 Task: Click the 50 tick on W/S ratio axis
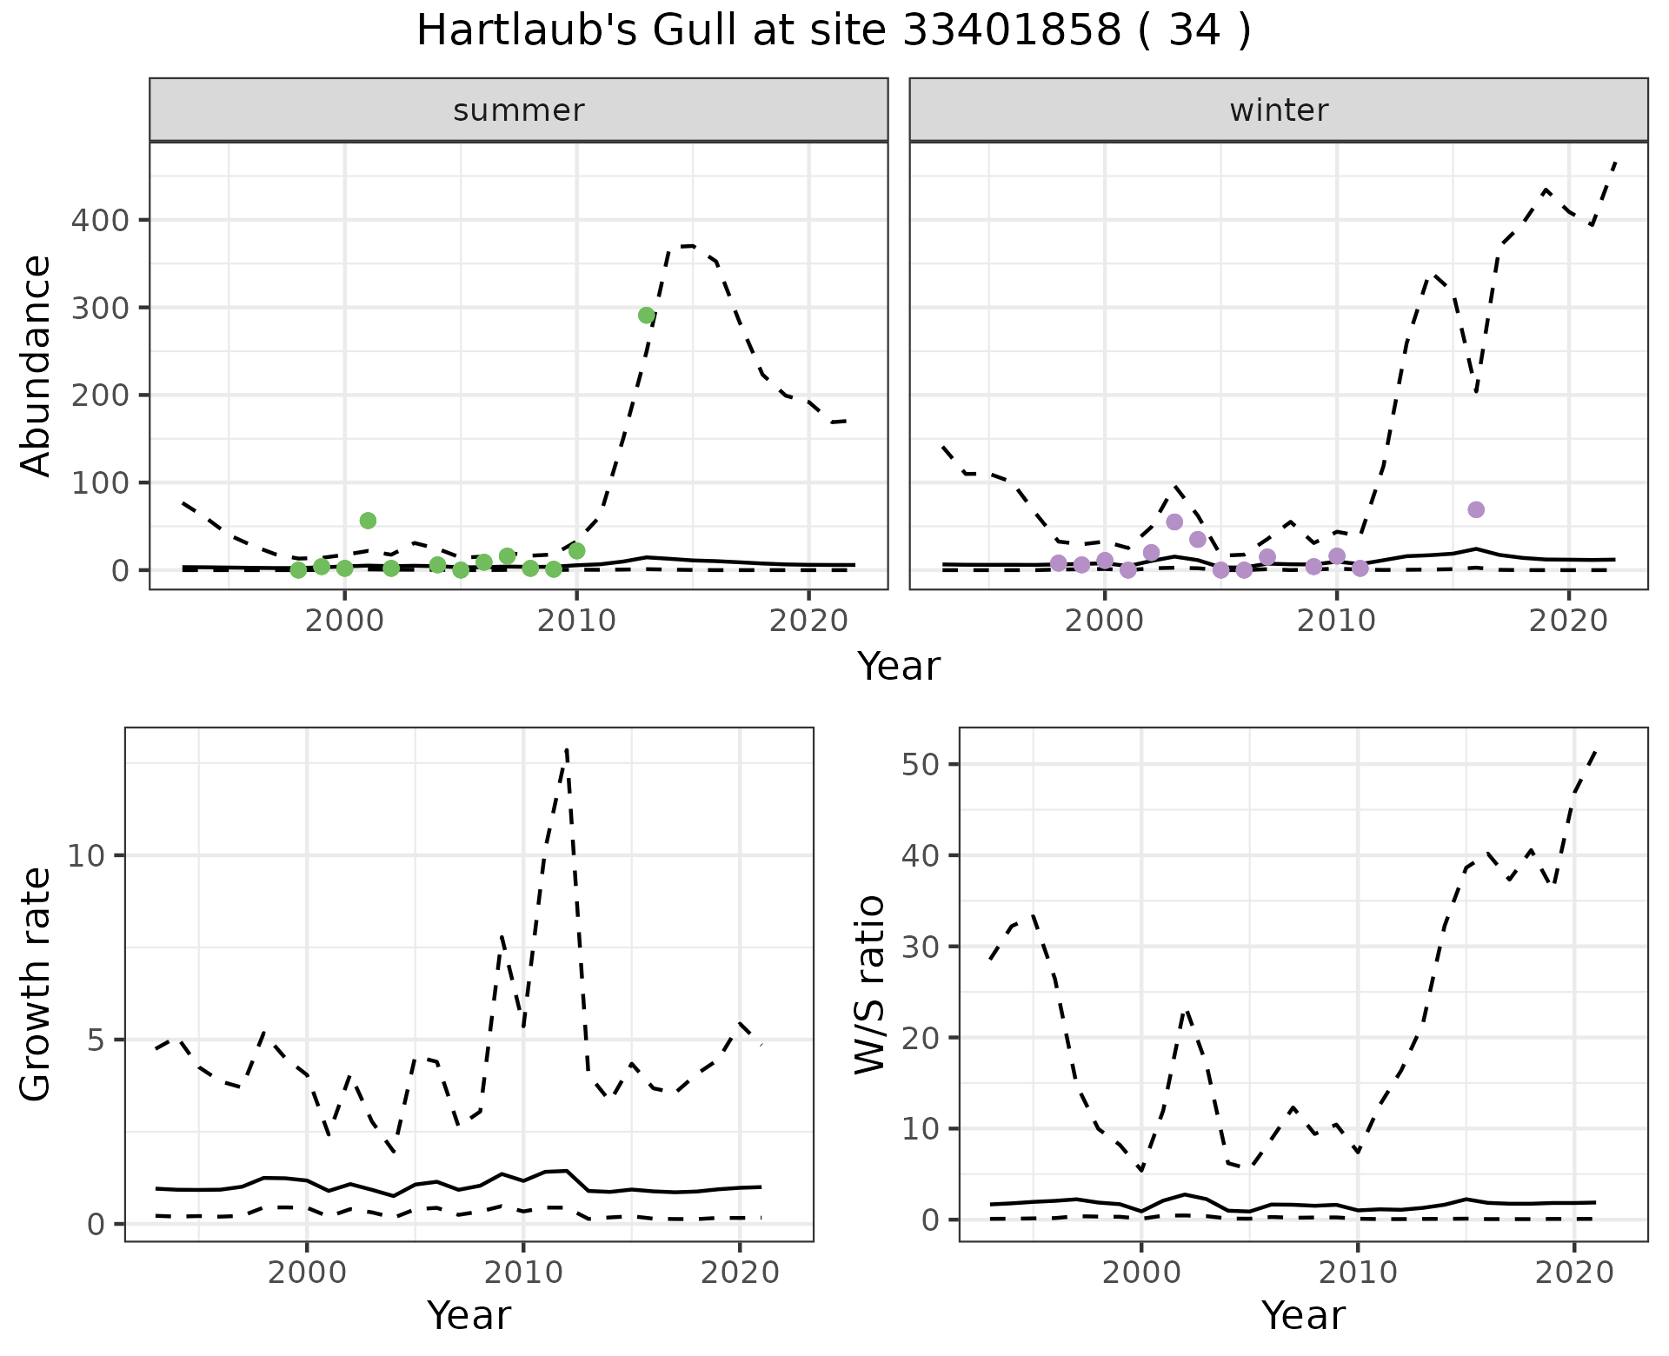coord(921,764)
